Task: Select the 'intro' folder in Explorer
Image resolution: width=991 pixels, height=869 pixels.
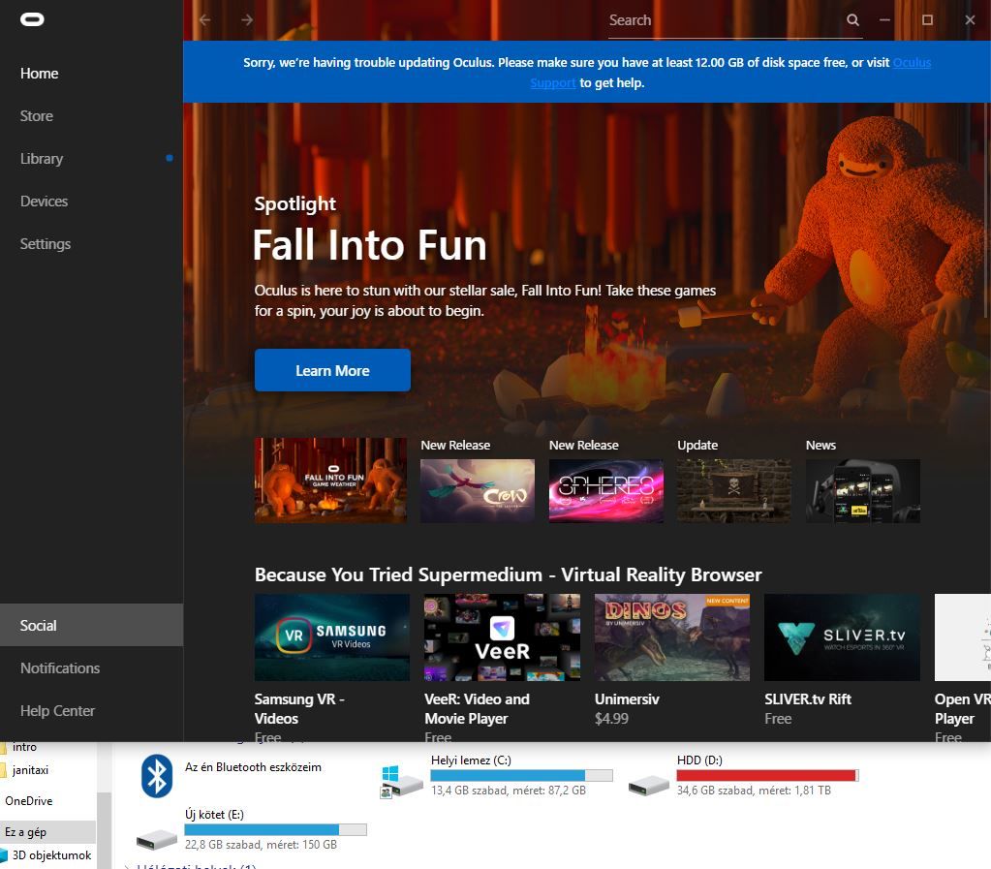Action: [24, 747]
